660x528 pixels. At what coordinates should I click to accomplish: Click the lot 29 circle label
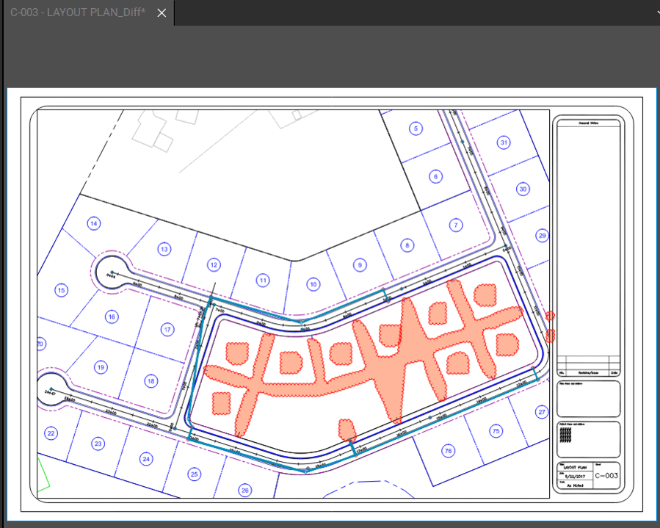click(x=542, y=236)
